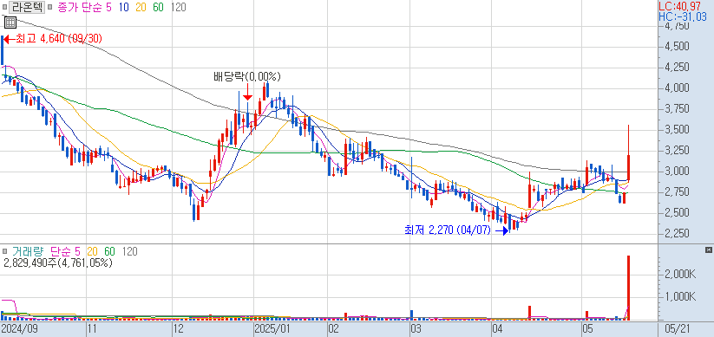The width and height of the screenshot is (714, 337).
Task: Click the 2,500 price axis label
Action: [x=677, y=213]
